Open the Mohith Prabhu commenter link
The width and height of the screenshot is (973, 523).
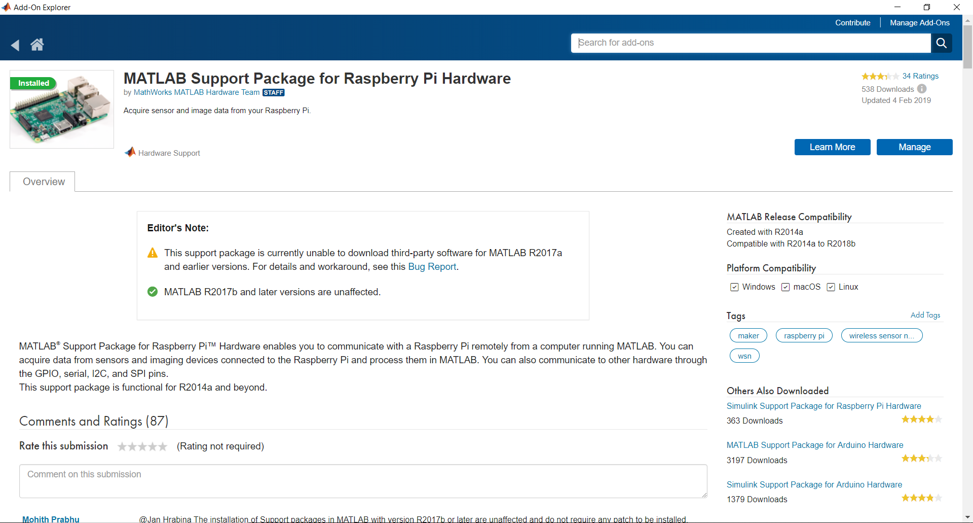click(x=51, y=519)
